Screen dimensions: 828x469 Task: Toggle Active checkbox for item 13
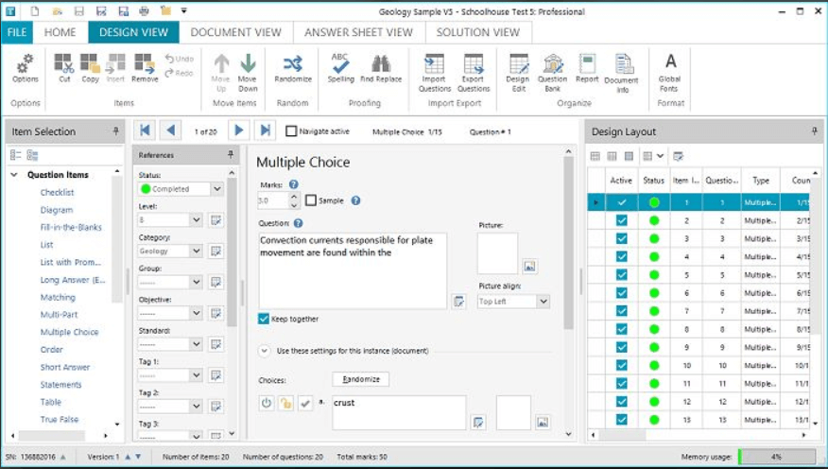pos(622,419)
